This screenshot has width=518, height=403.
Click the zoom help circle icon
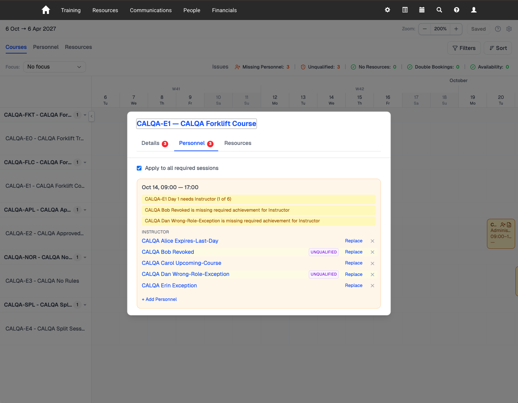[x=498, y=29]
